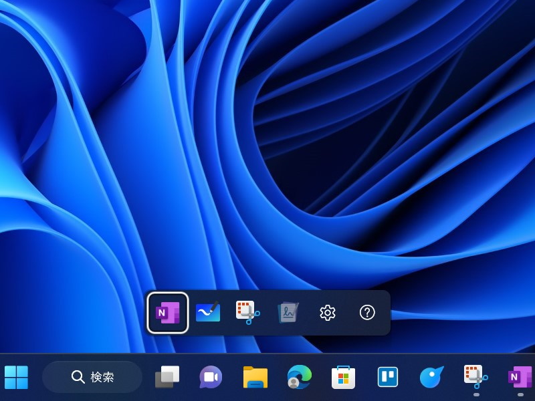Open Teams Chat on the taskbar
This screenshot has width=535, height=401.
click(x=211, y=377)
